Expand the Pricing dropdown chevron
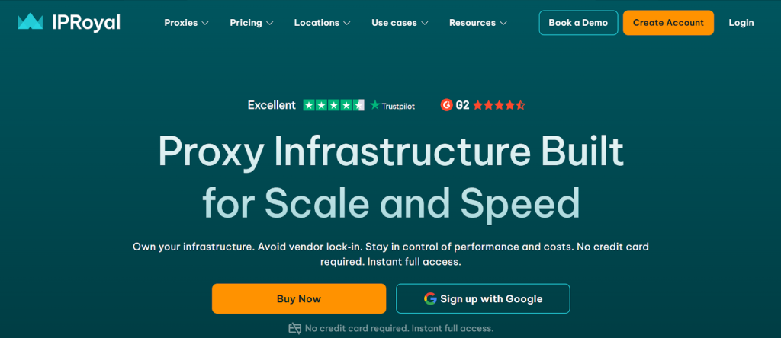Viewport: 781px width, 338px height. tap(269, 23)
